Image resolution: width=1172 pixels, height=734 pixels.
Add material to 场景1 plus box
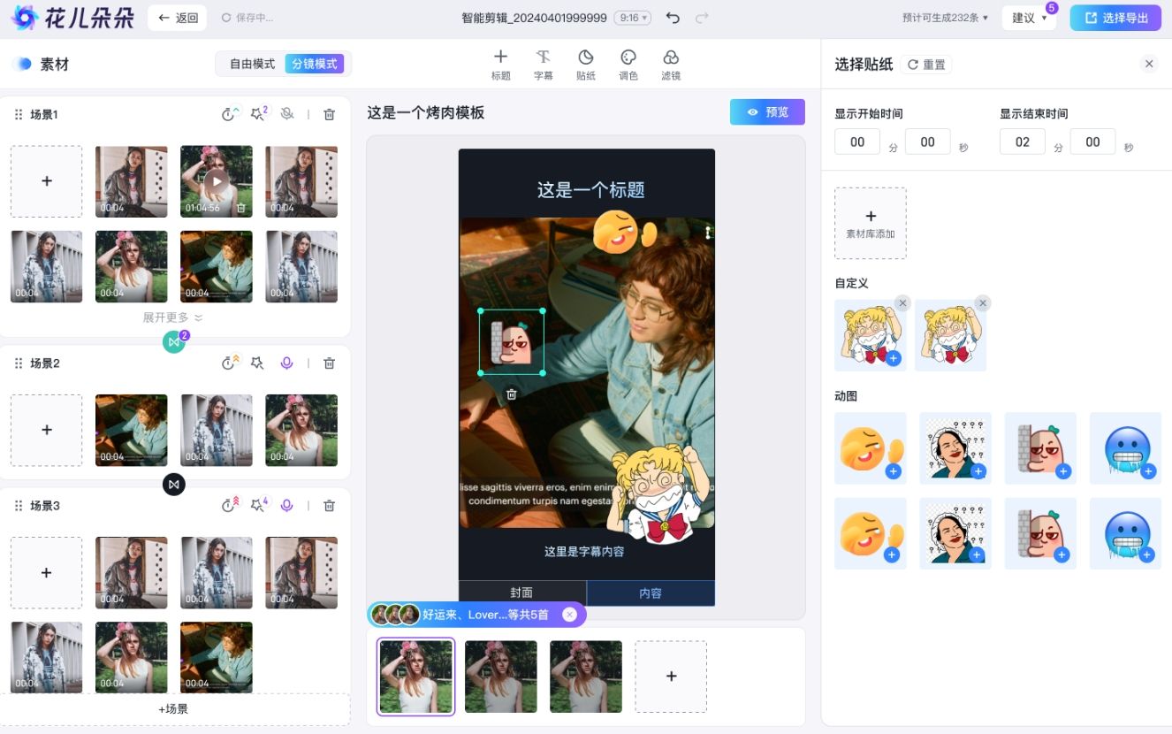(46, 181)
